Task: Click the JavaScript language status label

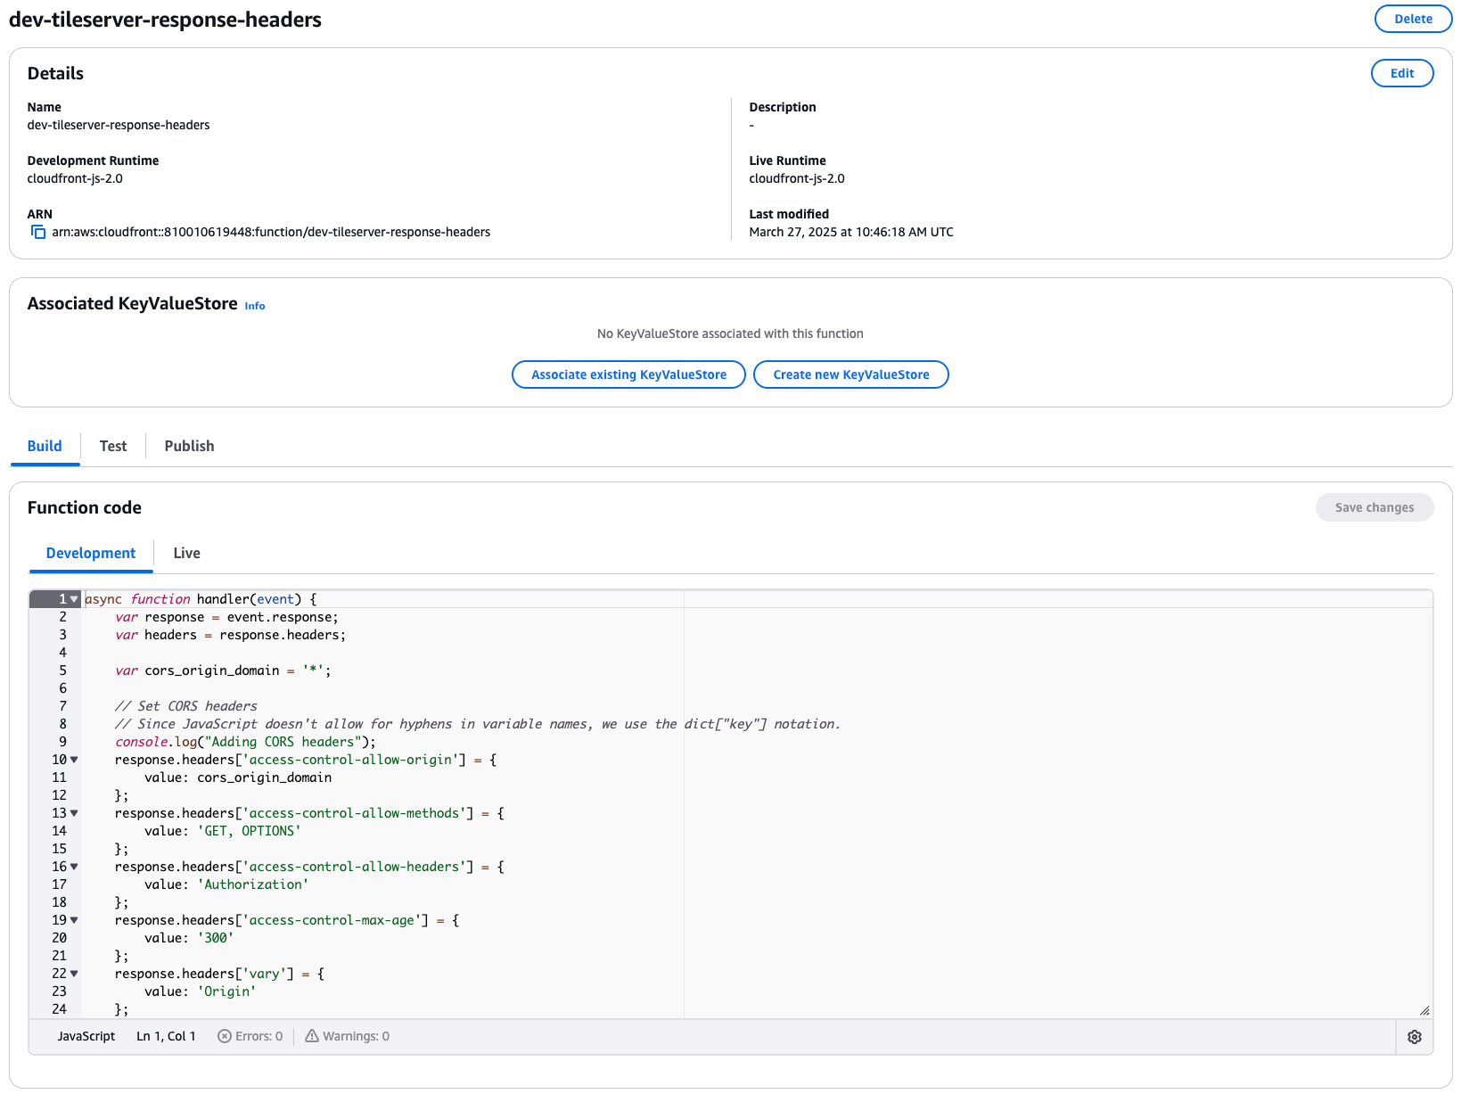Action: 86,1036
